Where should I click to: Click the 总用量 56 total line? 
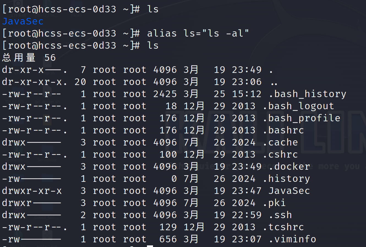pos(29,57)
